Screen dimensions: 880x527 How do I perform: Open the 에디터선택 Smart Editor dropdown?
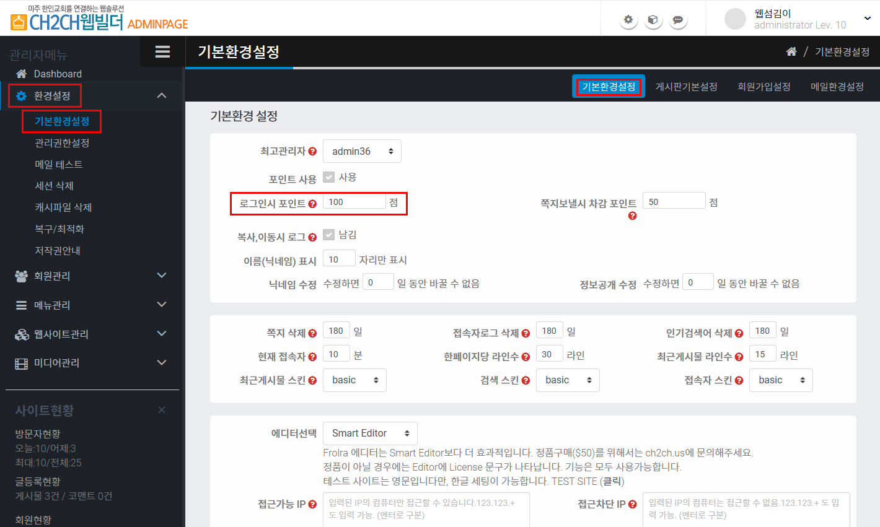(x=370, y=433)
